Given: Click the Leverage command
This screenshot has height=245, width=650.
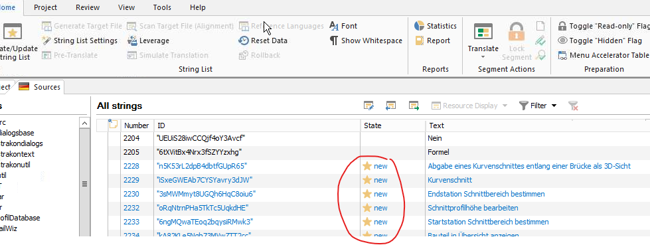Looking at the screenshot, I should 149,41.
